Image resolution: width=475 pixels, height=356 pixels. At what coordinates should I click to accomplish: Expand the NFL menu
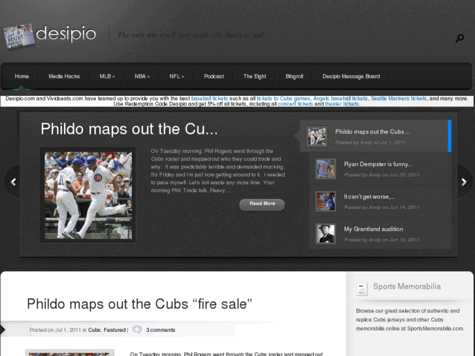coord(176,76)
